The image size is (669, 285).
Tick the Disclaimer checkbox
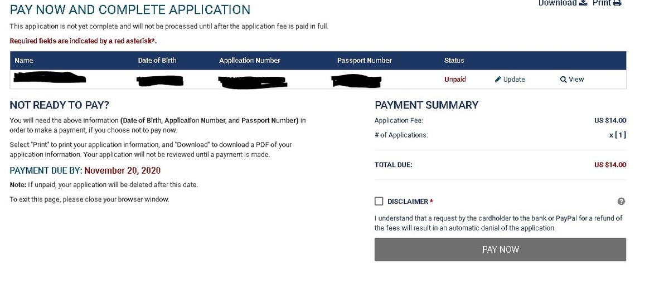pos(379,201)
